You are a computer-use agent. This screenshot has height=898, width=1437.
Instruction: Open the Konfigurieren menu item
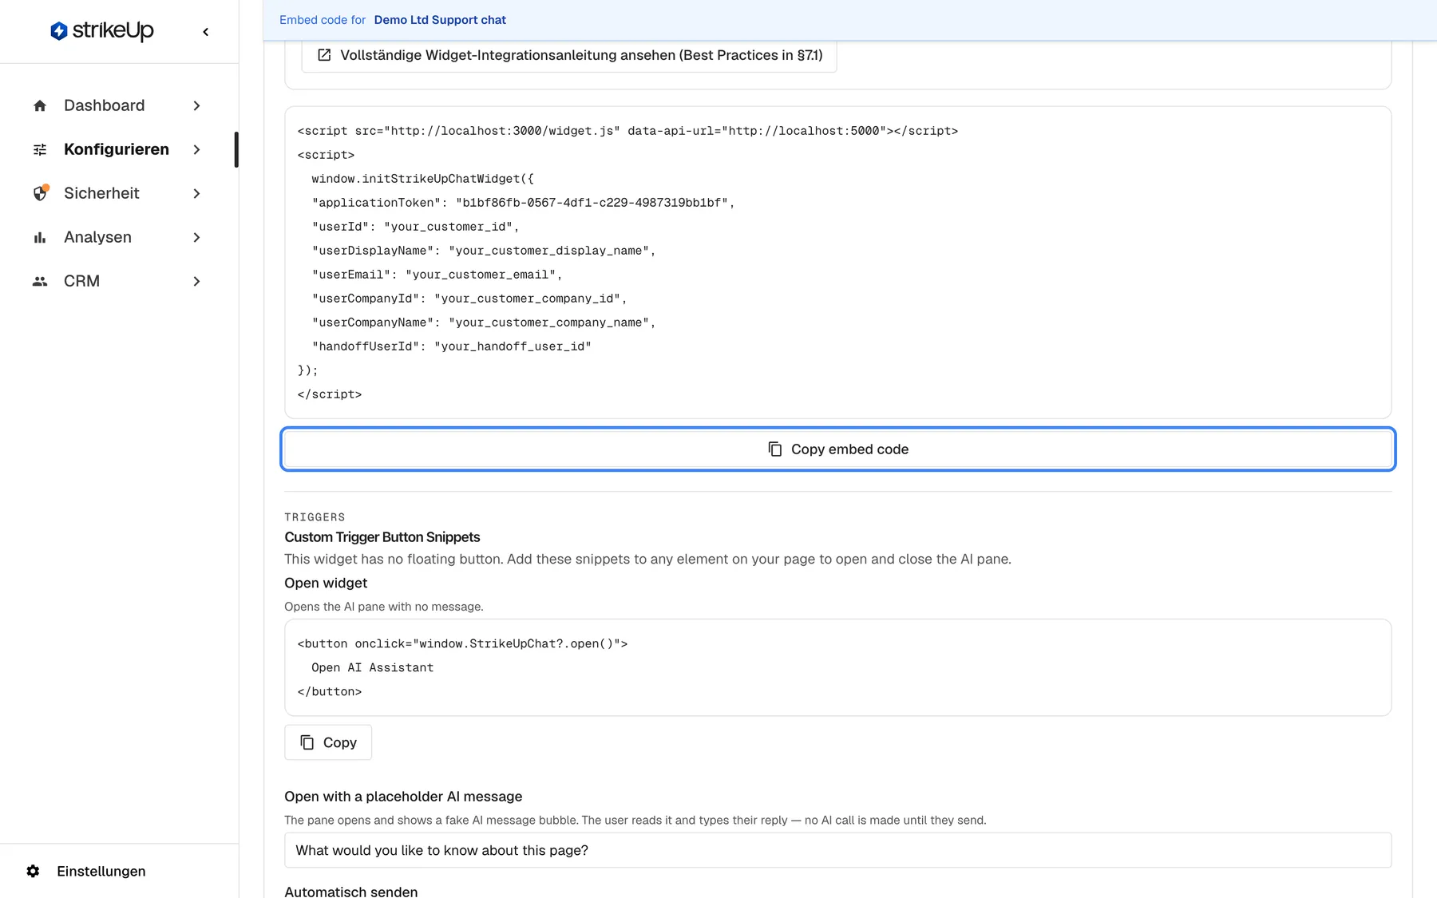click(118, 149)
